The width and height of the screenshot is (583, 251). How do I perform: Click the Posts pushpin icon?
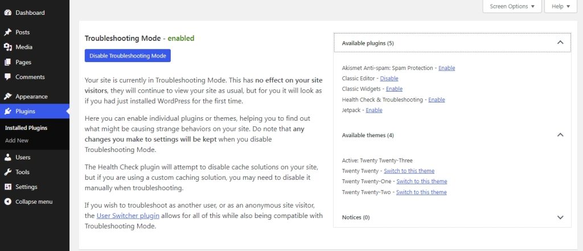click(x=8, y=32)
